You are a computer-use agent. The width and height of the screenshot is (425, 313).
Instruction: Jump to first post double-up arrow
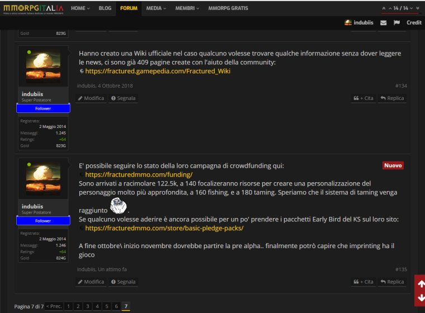click(x=384, y=8)
